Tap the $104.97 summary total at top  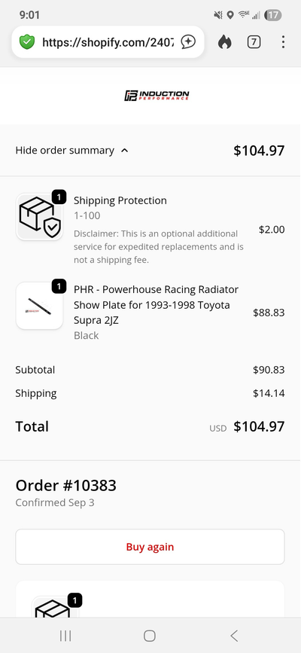pos(259,151)
